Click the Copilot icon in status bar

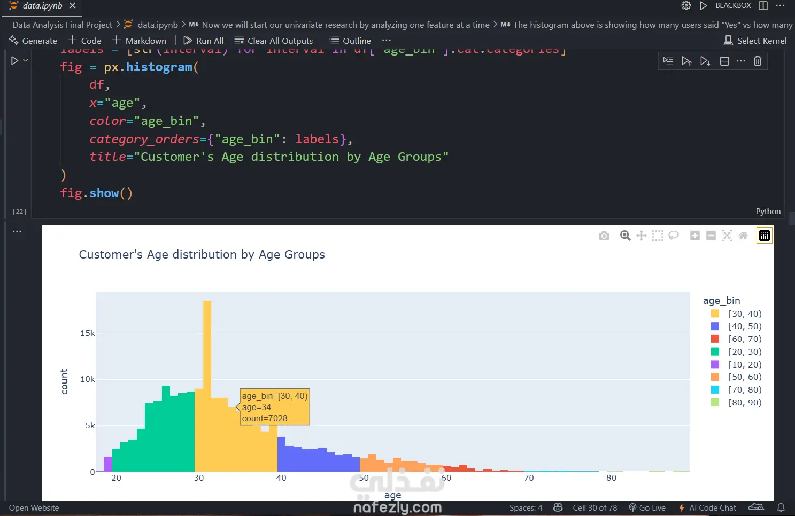(x=558, y=507)
